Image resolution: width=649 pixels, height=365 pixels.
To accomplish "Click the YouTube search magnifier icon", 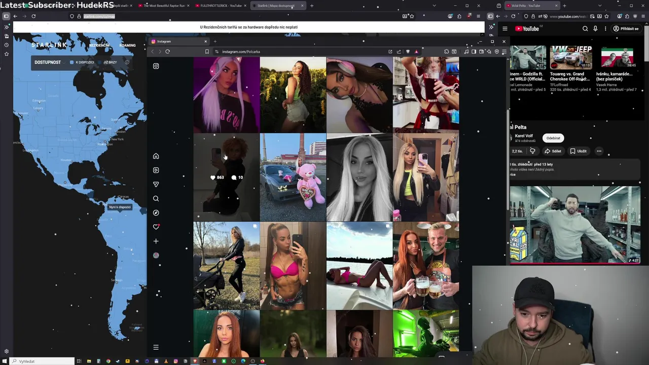I will click(x=585, y=29).
